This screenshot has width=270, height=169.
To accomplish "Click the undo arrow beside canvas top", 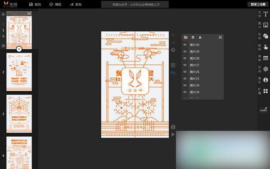I will (173, 35).
